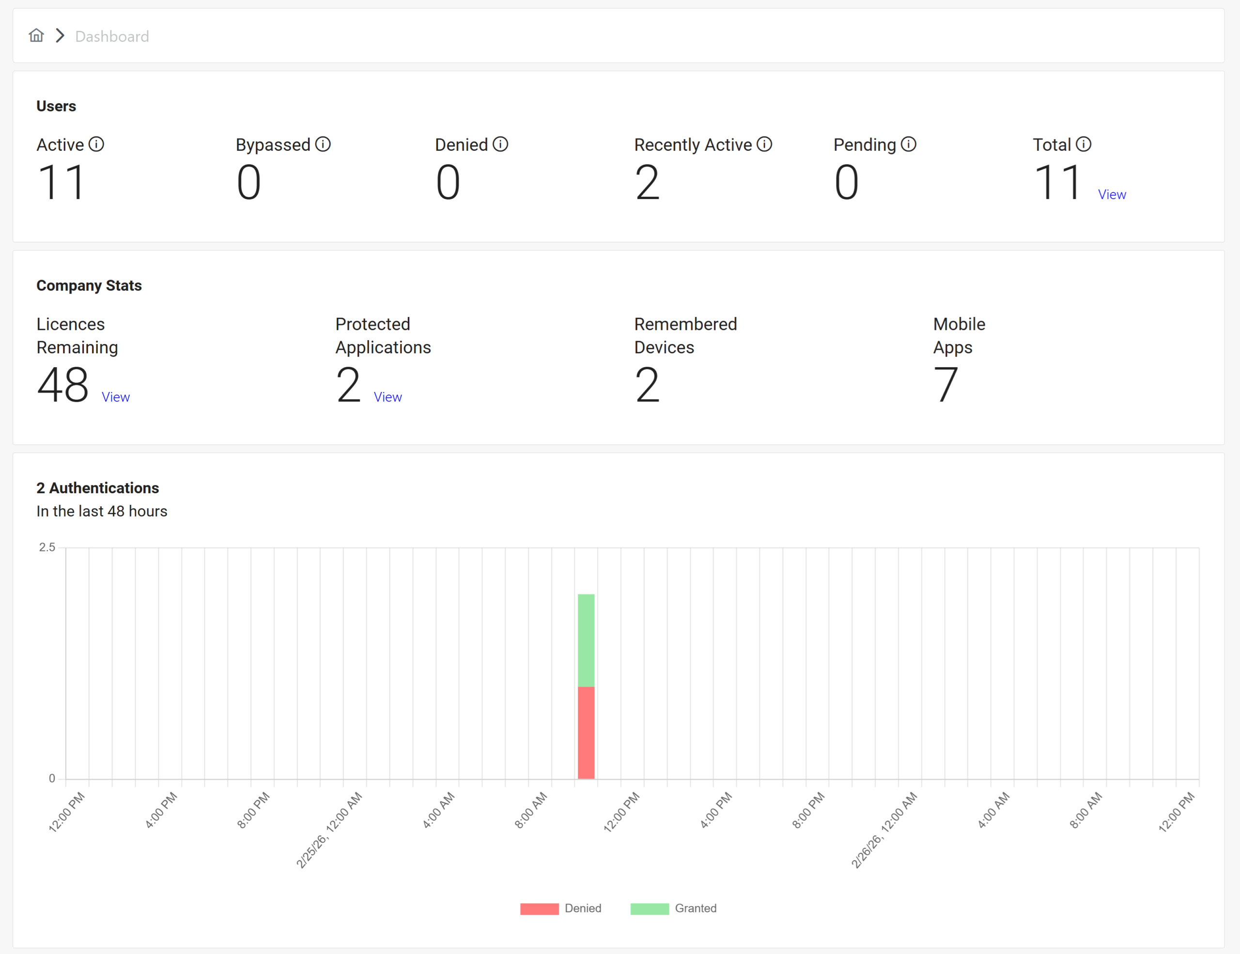
Task: Click the red Denied legend swatch
Action: [x=540, y=908]
